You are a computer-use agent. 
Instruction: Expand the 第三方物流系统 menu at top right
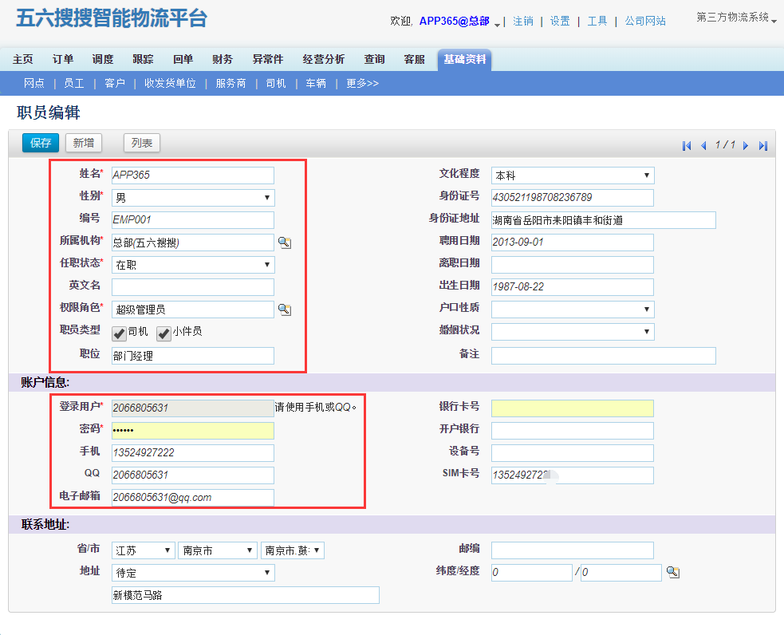736,18
